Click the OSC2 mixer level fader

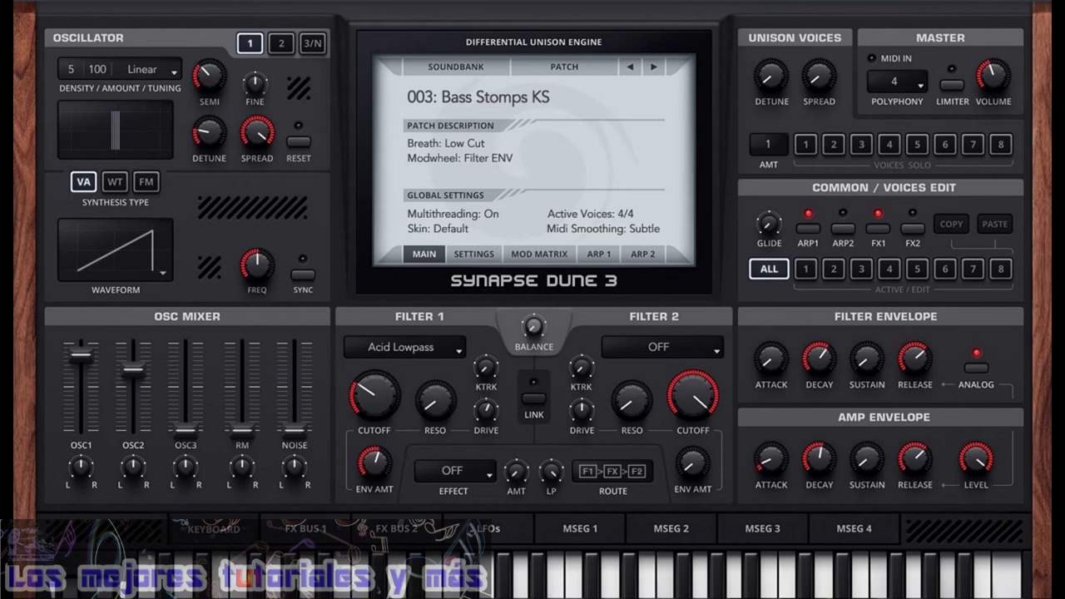click(x=133, y=371)
